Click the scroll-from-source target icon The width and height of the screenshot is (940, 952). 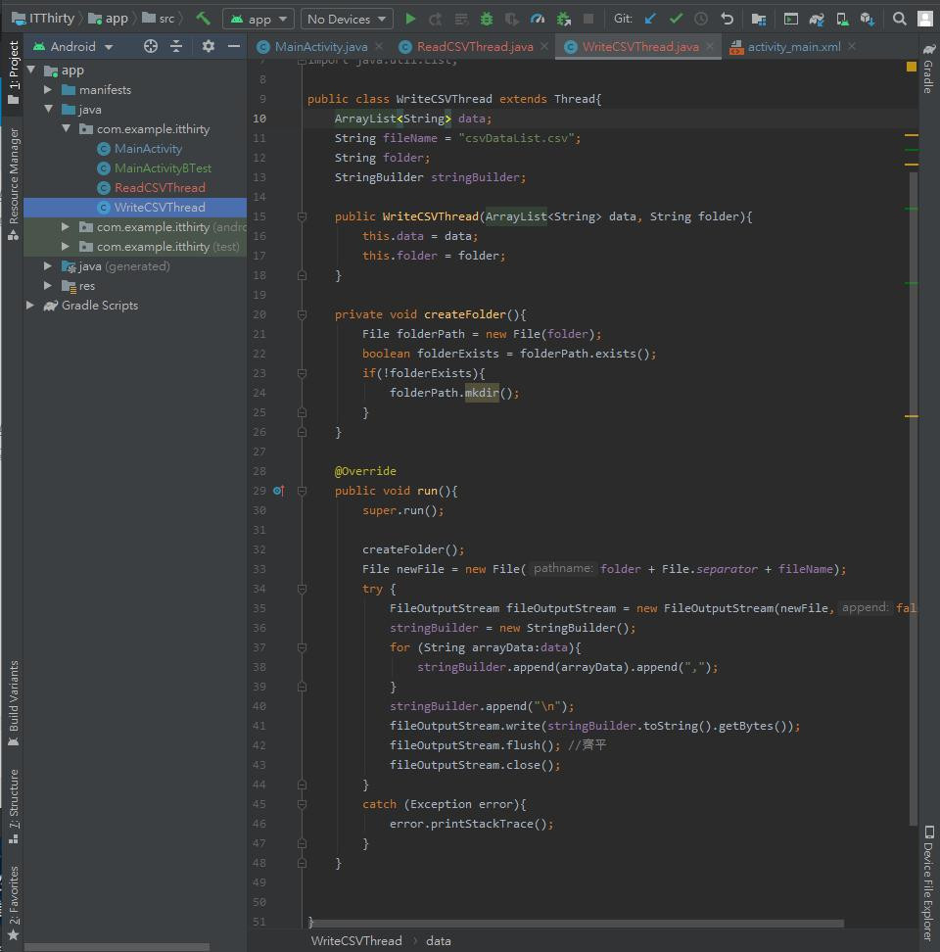150,46
